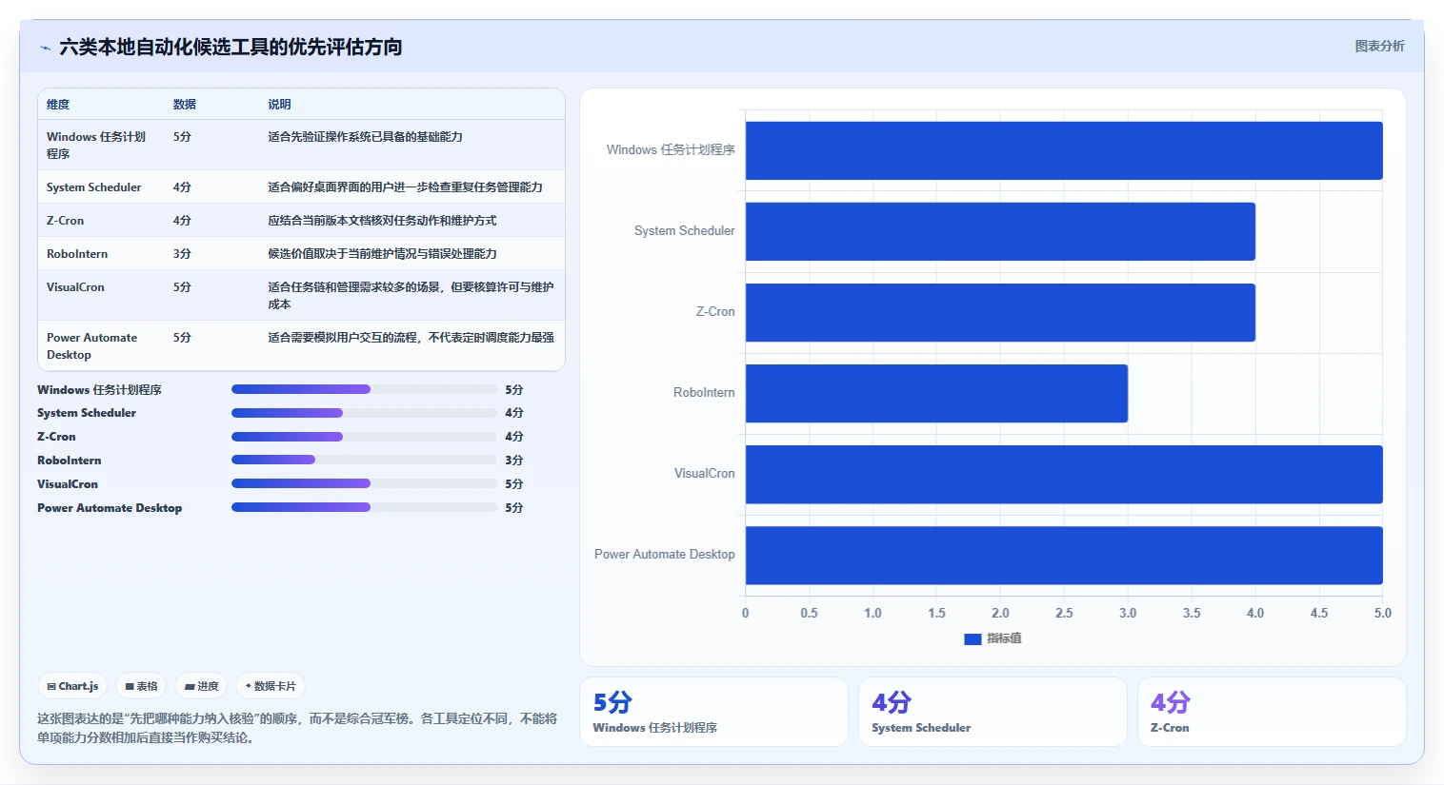The image size is (1444, 785).
Task: Click the 3分 value in RoboIntern table row
Action: 182,254
